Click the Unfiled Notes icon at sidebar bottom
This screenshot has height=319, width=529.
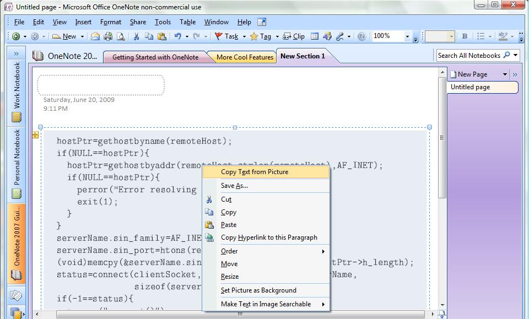(15, 296)
